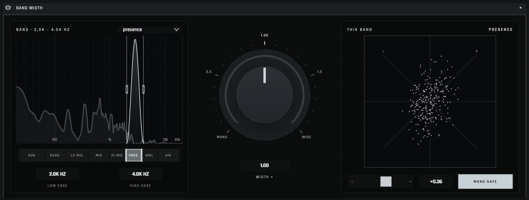Click the WIDE label on knob scale
This screenshot has width=529, height=200.
click(x=306, y=137)
